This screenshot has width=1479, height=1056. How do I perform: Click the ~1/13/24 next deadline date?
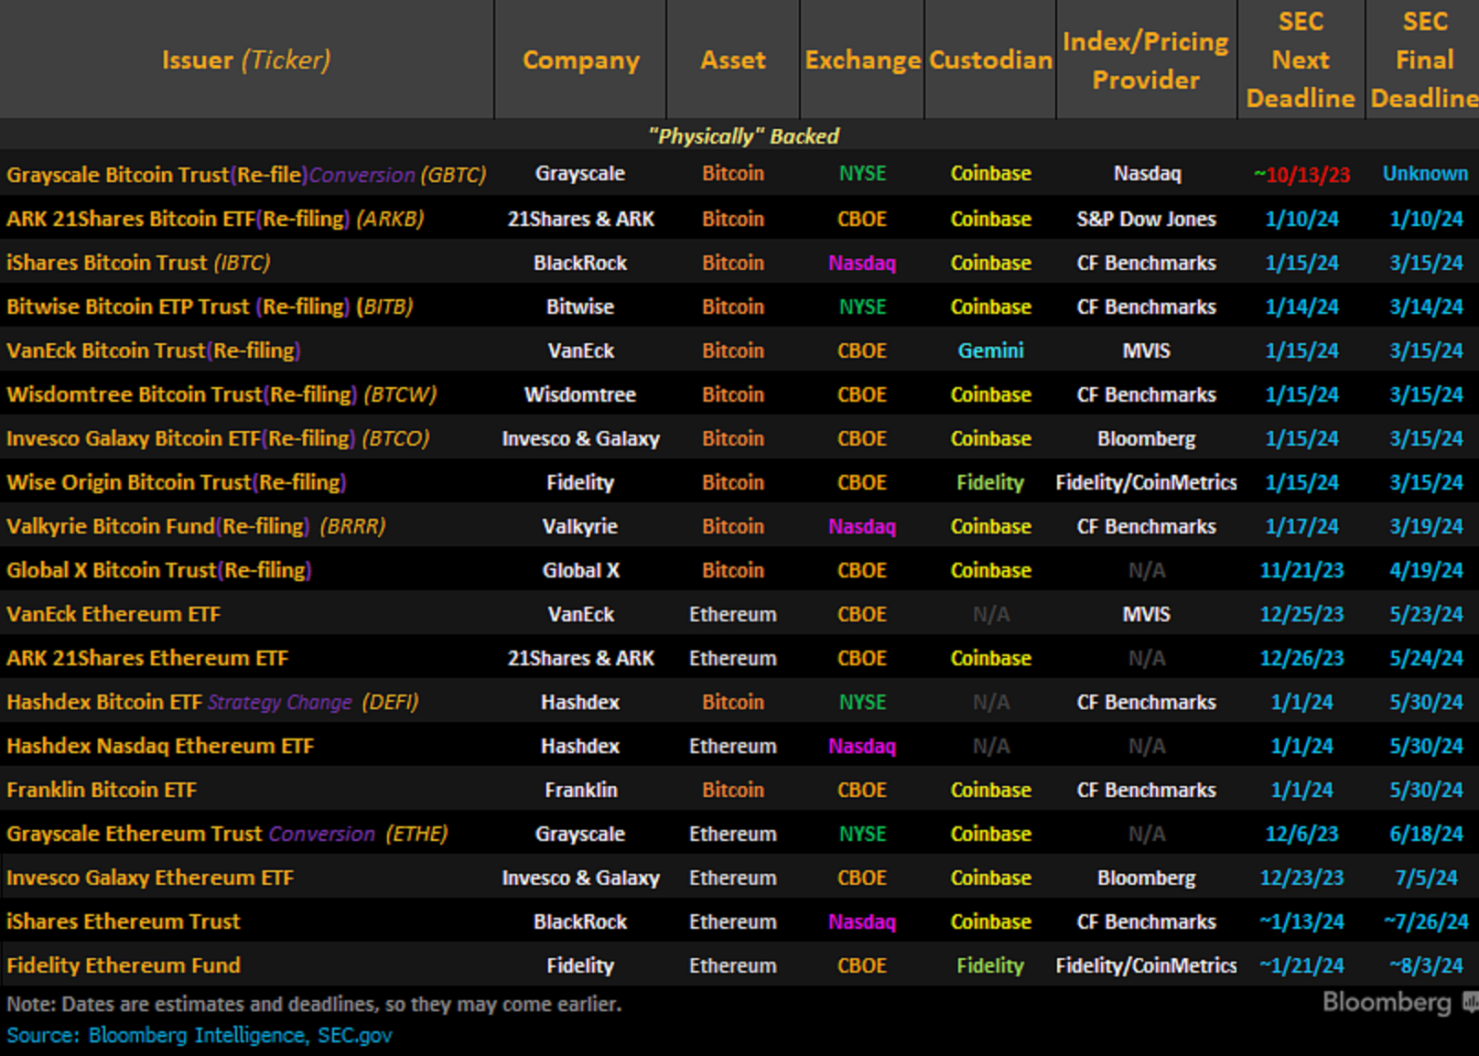1301,921
